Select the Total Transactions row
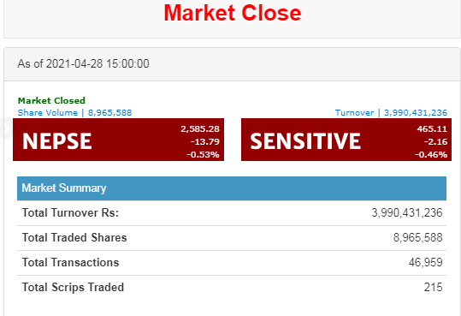The width and height of the screenshot is (461, 316). [232, 263]
